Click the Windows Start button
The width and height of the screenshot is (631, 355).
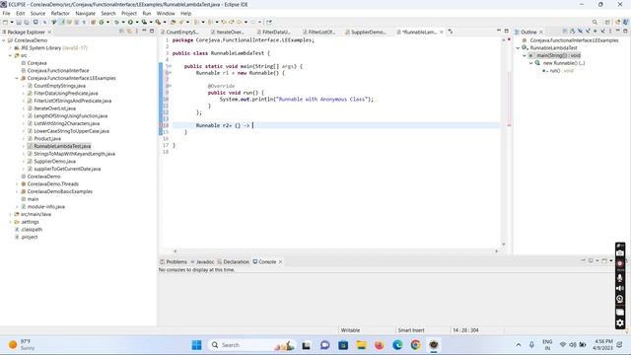(196, 345)
